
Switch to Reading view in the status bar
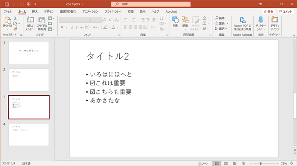click(x=235, y=163)
